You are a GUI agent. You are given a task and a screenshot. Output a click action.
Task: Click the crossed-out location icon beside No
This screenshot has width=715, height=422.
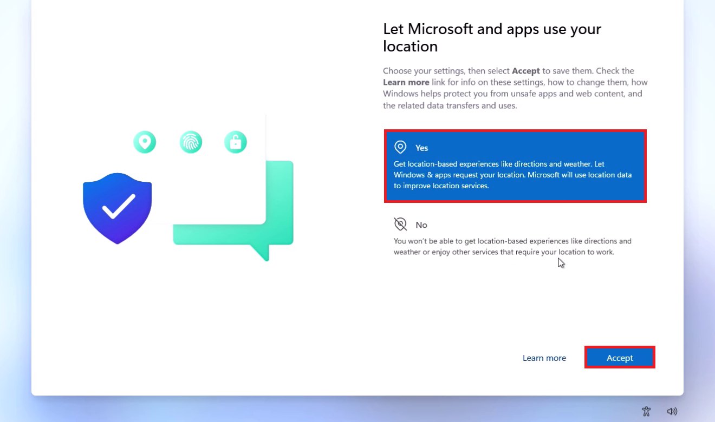point(400,224)
